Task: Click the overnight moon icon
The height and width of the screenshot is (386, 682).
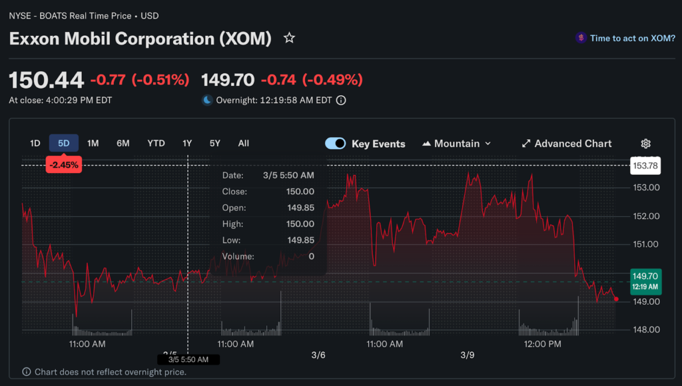Action: (x=207, y=100)
